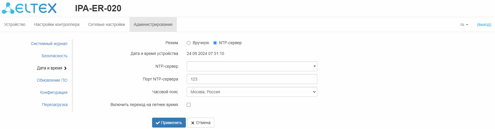
Task: Open the Системный журнал sidebar link
Action: tap(49, 44)
